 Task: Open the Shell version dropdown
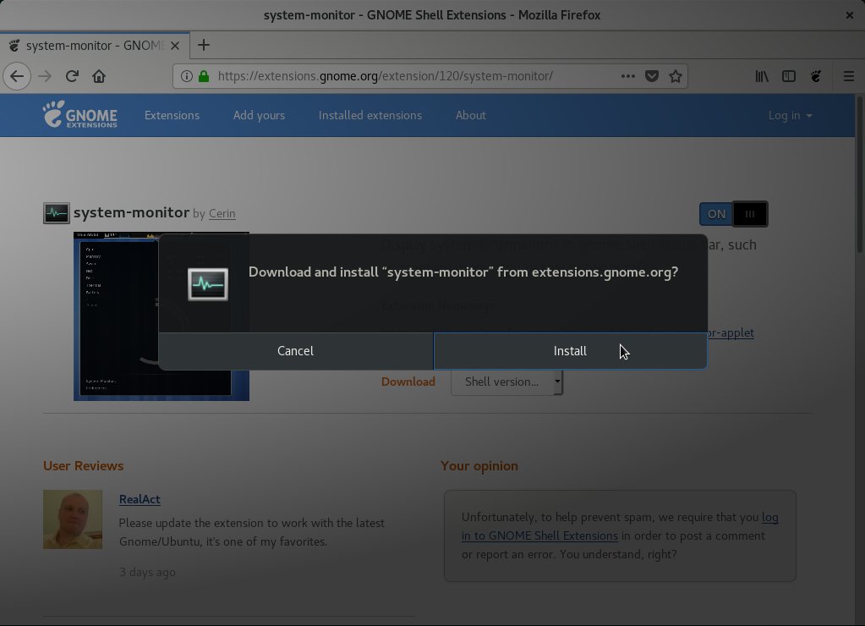[x=506, y=382]
